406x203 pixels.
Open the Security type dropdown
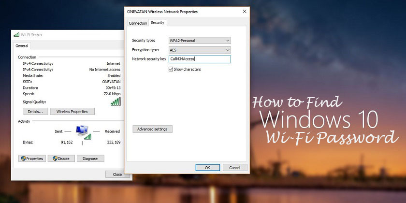click(200, 41)
